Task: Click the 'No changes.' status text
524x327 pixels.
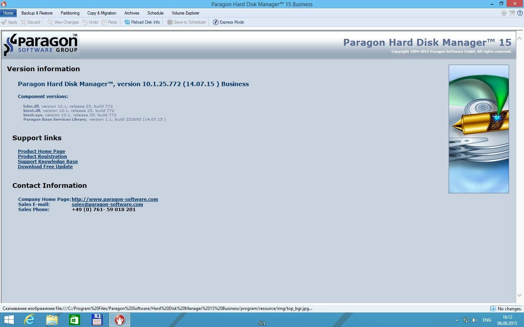Action: pos(510,309)
